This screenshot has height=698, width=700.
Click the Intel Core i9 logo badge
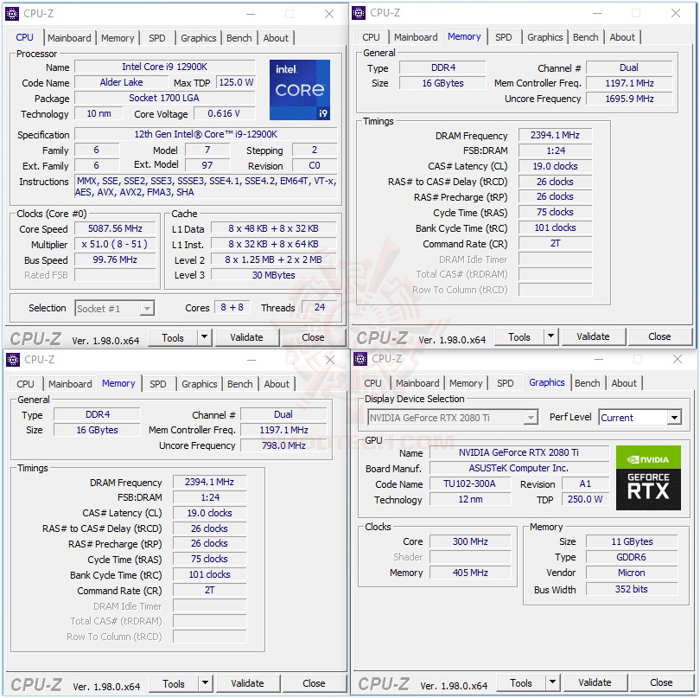[x=300, y=90]
